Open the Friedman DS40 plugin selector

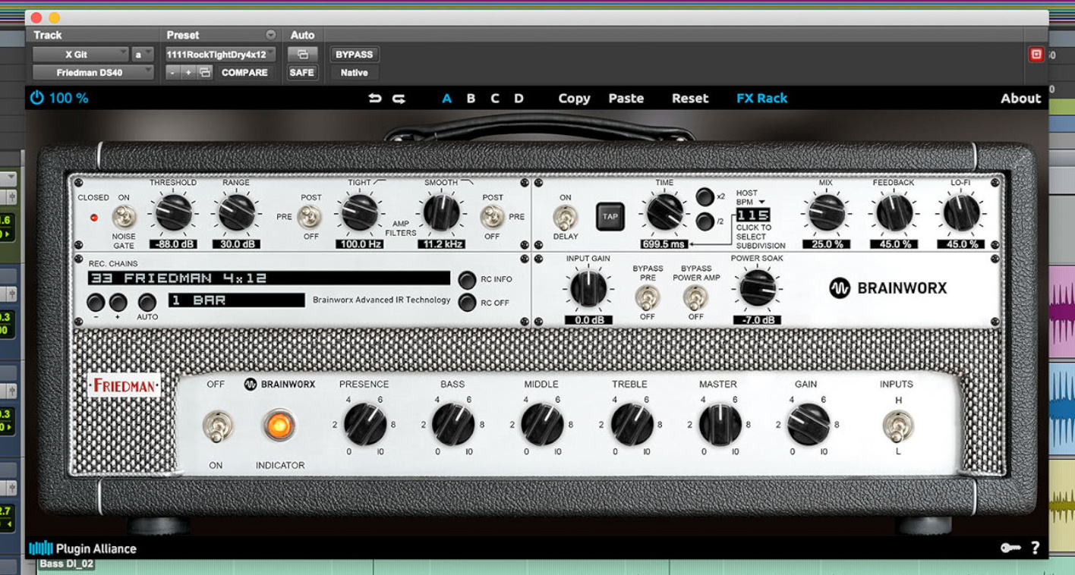93,73
